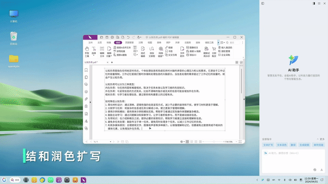The height and width of the screenshot is (184, 328).
Task: Open the Security lock panel in sidebar
Action: point(86,106)
